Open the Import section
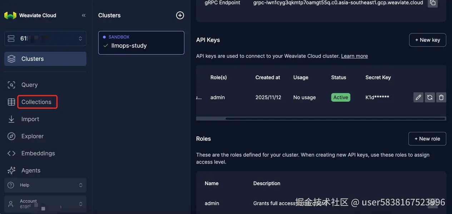 pyautogui.click(x=30, y=119)
